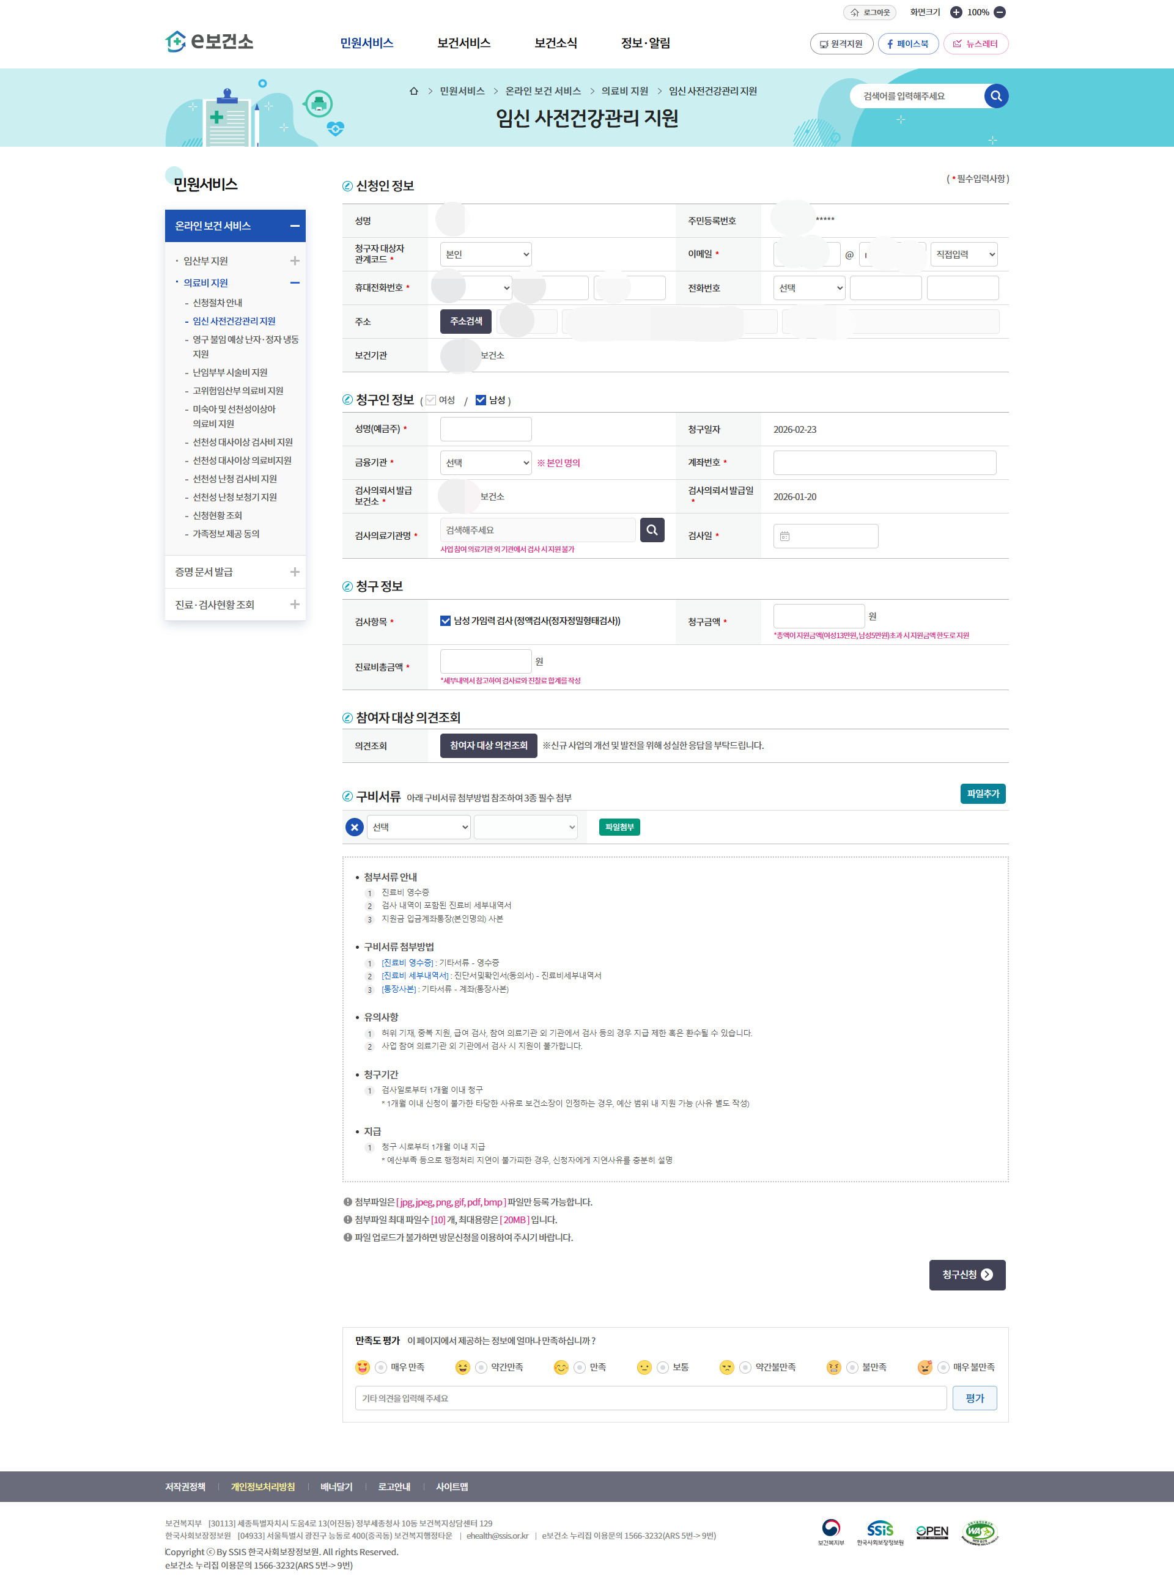
Task: Decrease screen size with minus icon
Action: 999,12
